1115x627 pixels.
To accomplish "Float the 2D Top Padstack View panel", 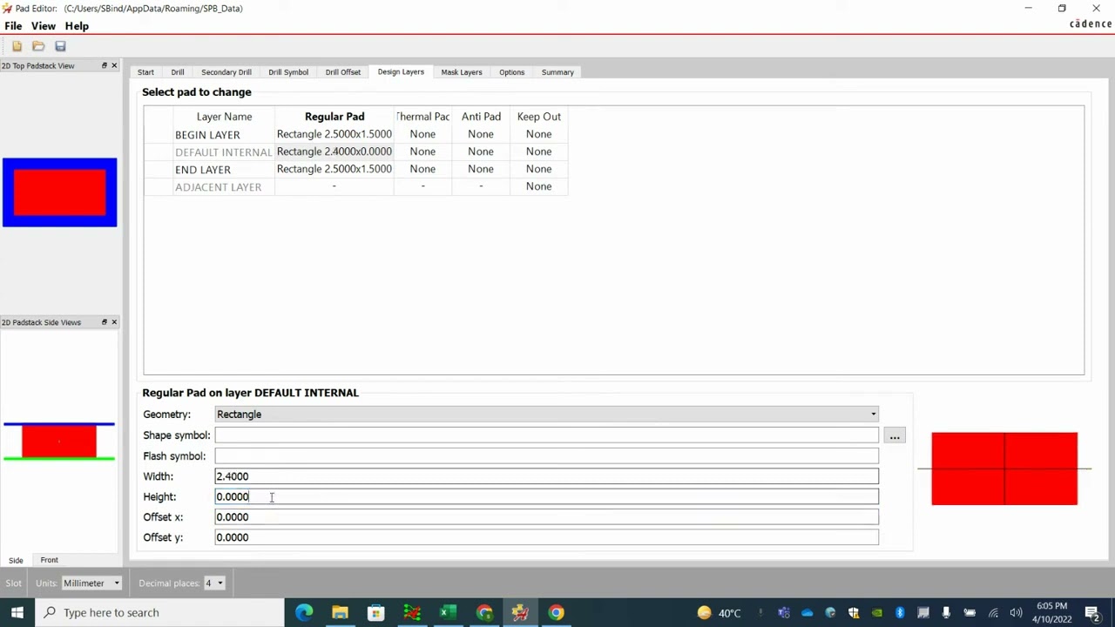I will (x=104, y=65).
